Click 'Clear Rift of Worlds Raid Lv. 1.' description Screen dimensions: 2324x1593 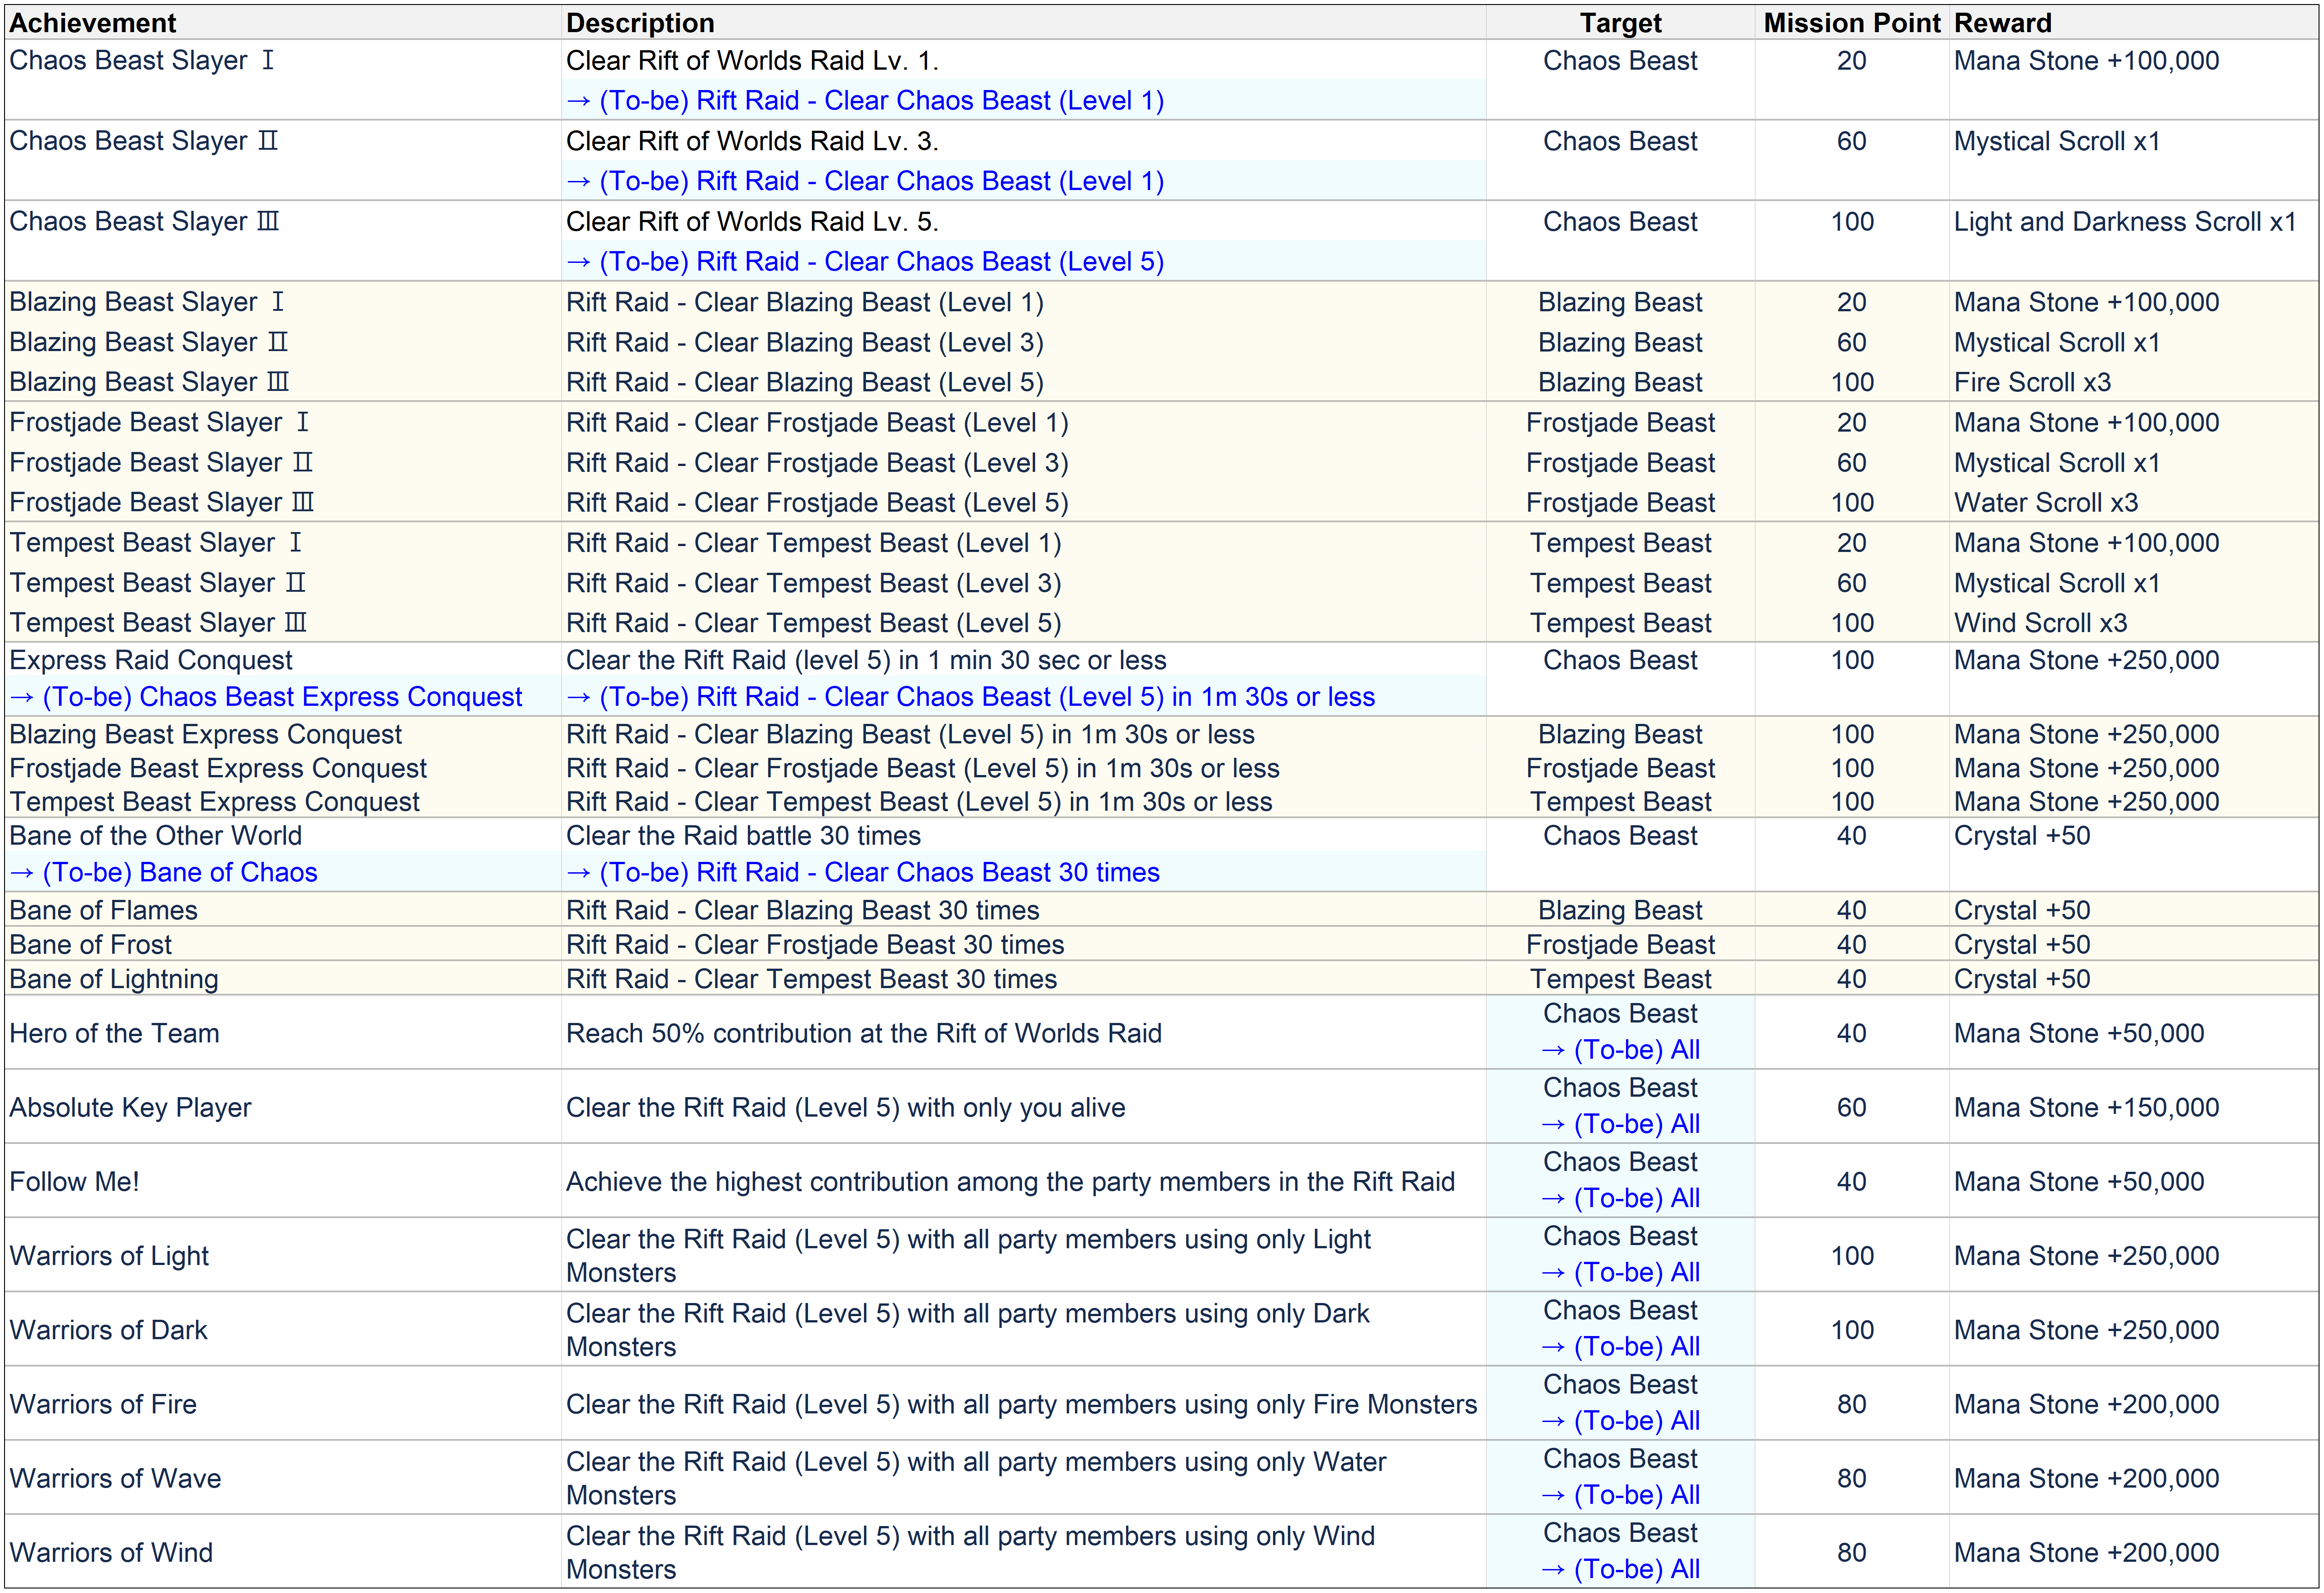point(752,60)
